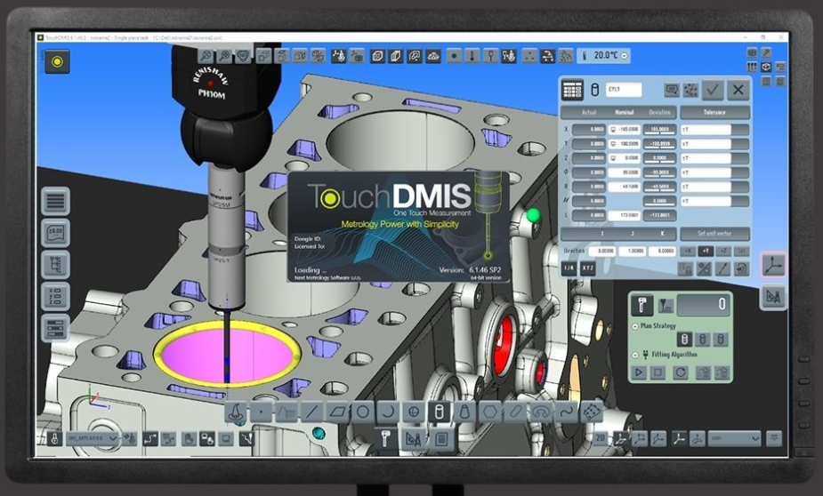
Task: Select the Cylinder feature tool in bottom toolbar
Action: pos(439,412)
